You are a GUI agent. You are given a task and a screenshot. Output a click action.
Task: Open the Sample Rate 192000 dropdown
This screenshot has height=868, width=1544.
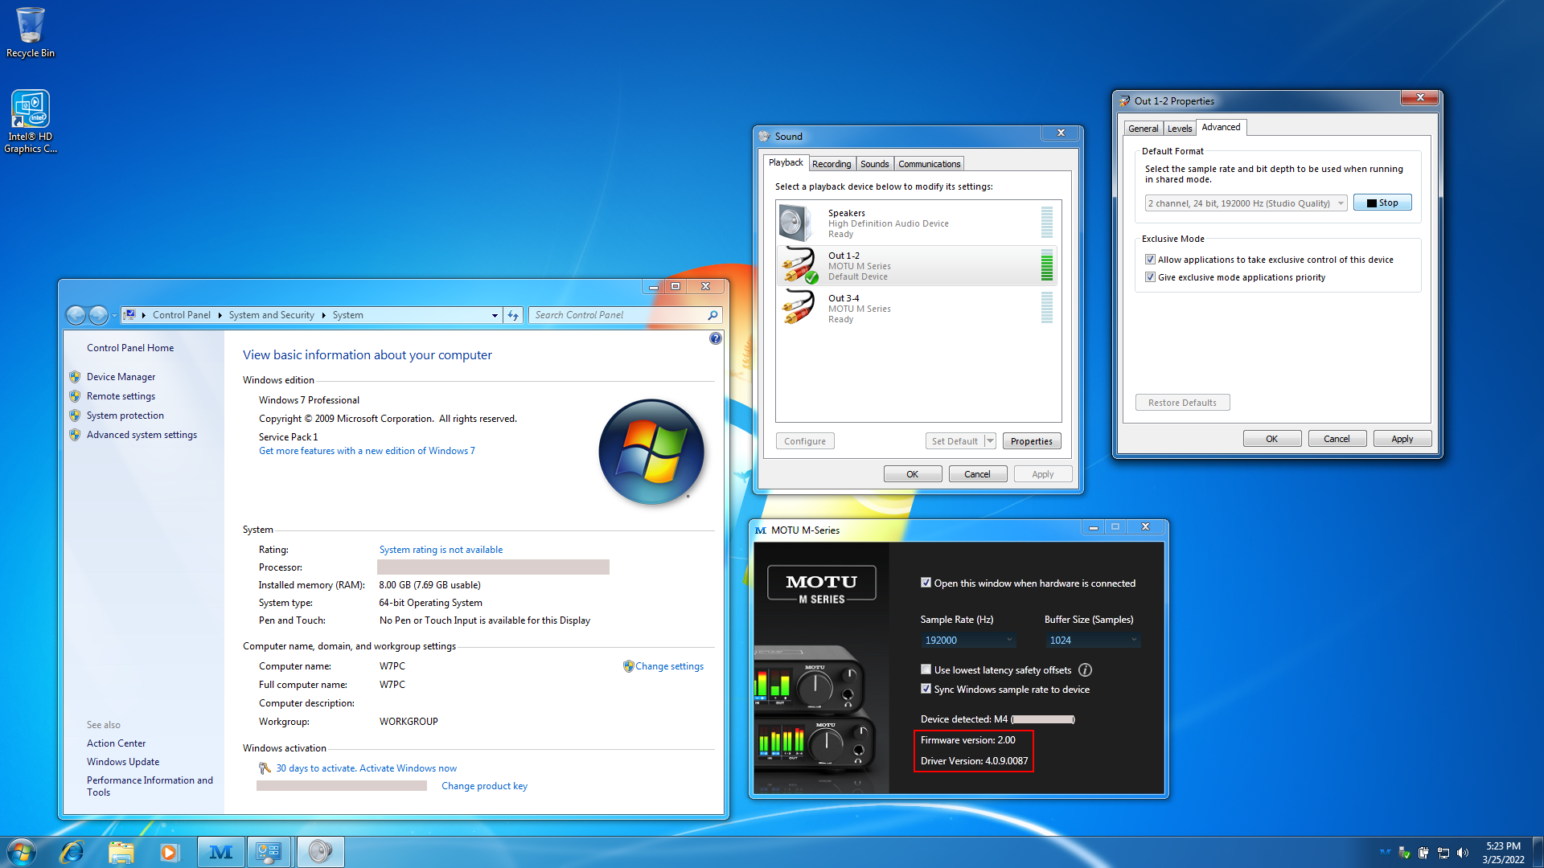[x=968, y=641]
